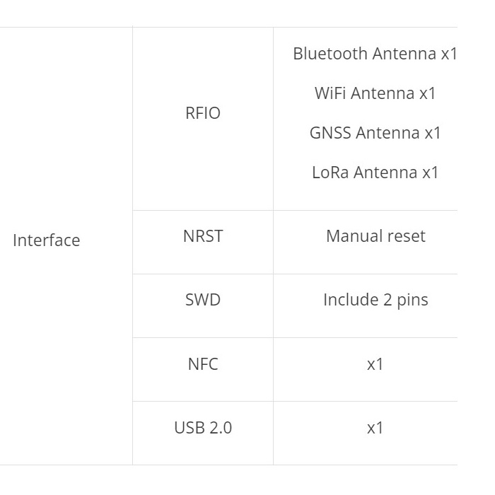Viewport: 495px width, 495px height.
Task: Click the GNSS Antenna x1 entry
Action: point(375,133)
